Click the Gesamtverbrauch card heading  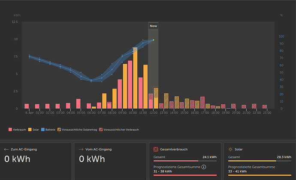click(x=174, y=149)
